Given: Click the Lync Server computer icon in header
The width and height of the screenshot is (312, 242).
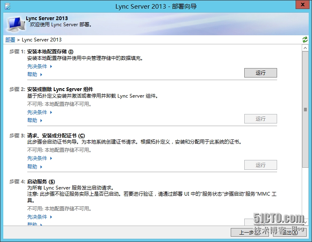Looking at the screenshot, I should tap(16, 24).
